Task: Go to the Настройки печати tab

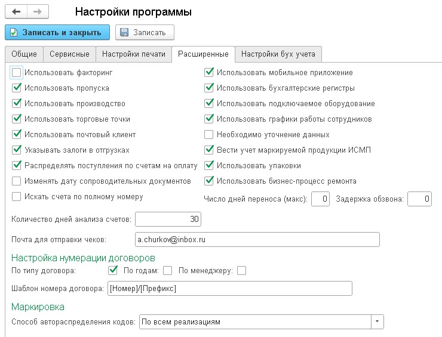Action: tap(134, 54)
